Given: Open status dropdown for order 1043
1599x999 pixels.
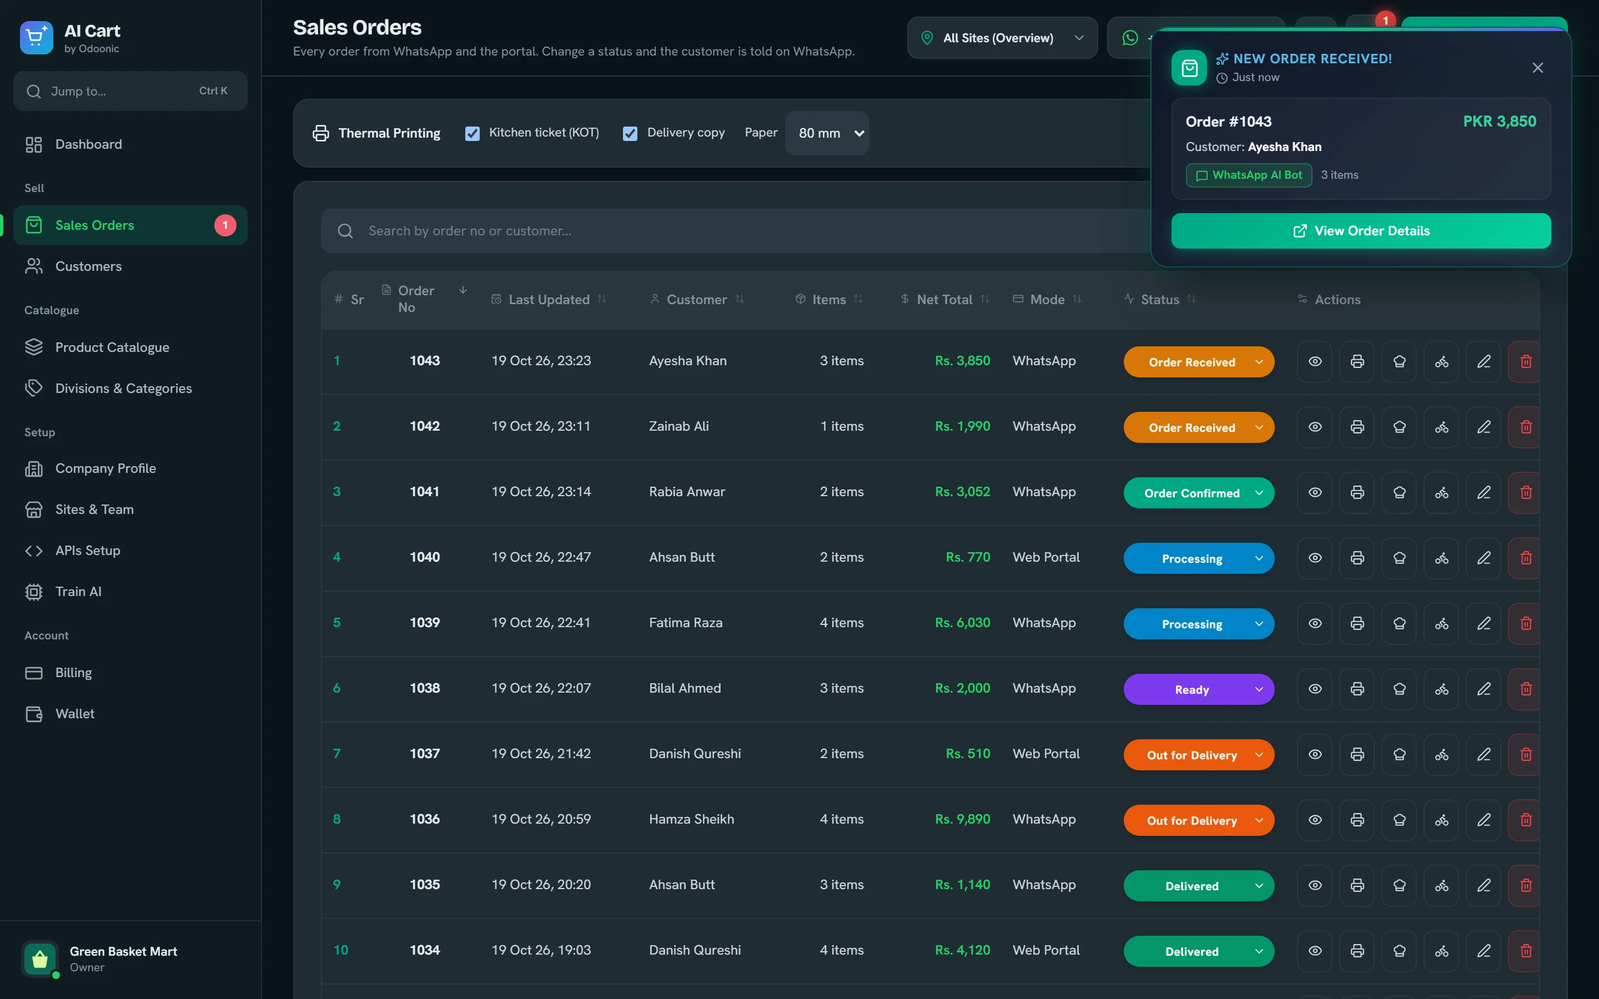Looking at the screenshot, I should tap(1199, 361).
